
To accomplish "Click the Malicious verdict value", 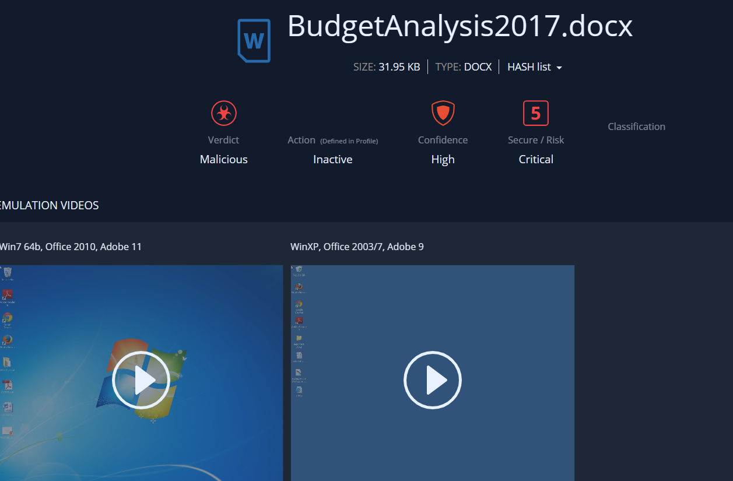I will (x=224, y=159).
